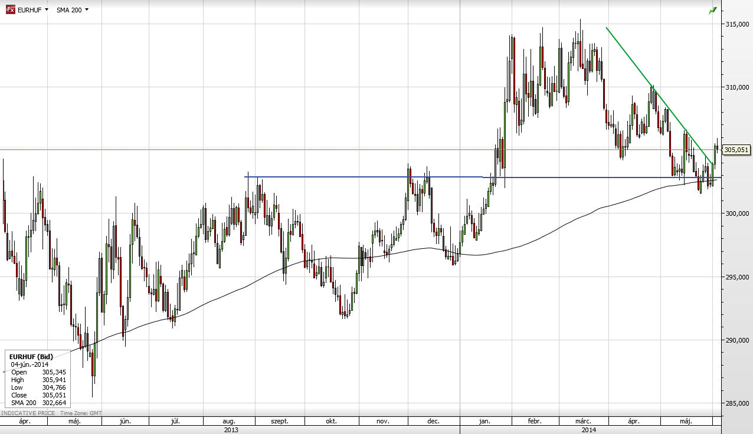Click the 290,000 price axis label

point(737,340)
